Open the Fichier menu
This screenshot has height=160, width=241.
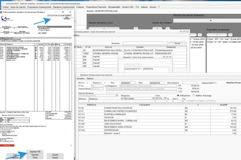6,7
